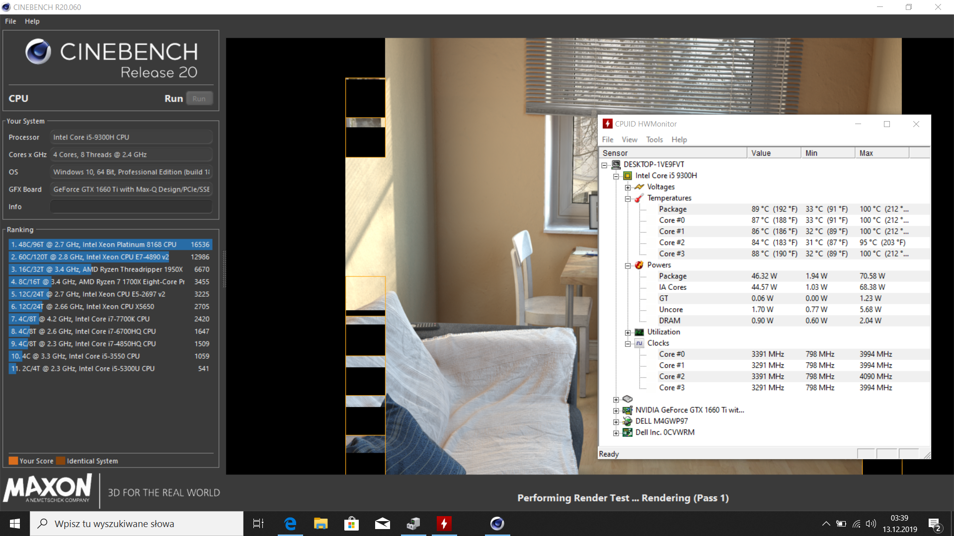The width and height of the screenshot is (954, 536).
Task: Collapse the Temperatures tree node
Action: (628, 199)
